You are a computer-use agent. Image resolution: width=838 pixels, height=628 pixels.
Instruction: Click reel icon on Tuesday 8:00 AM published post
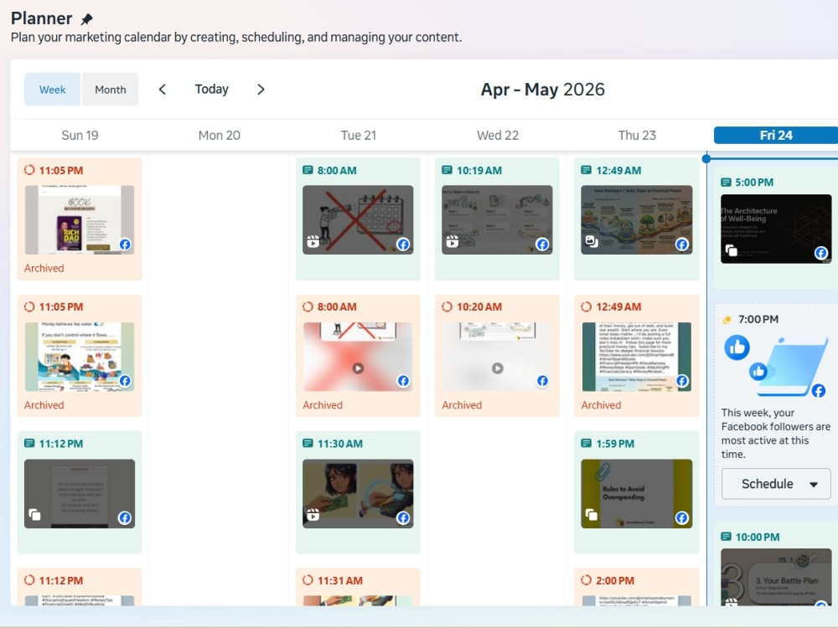(x=313, y=242)
